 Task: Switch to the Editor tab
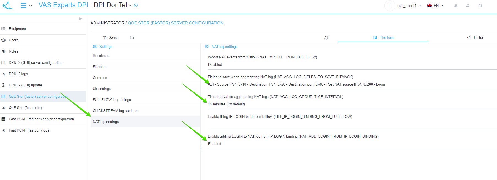pos(475,38)
